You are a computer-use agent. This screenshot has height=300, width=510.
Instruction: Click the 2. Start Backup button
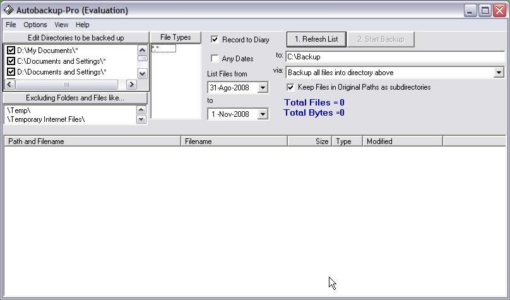click(x=381, y=39)
